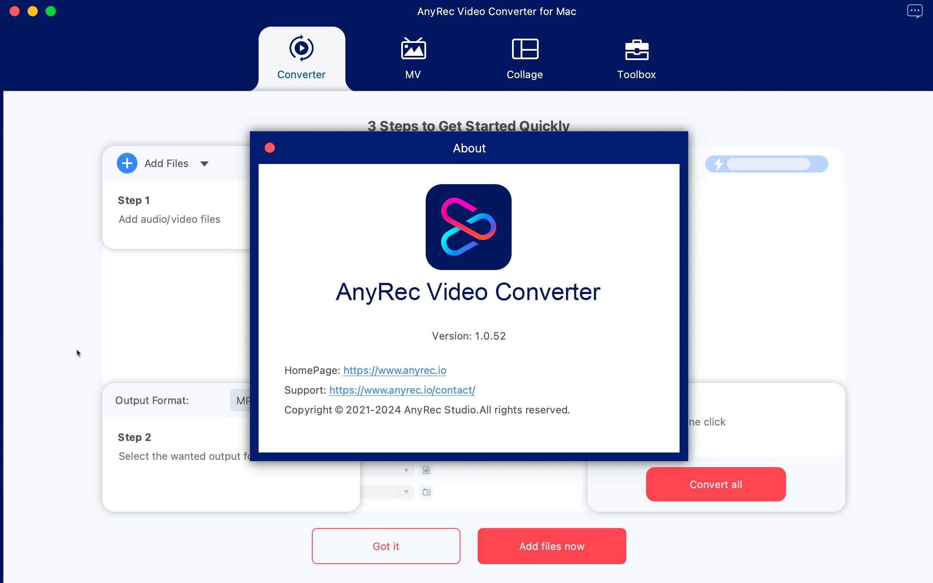Open the Output Format selector
Image resolution: width=933 pixels, height=583 pixels.
241,400
